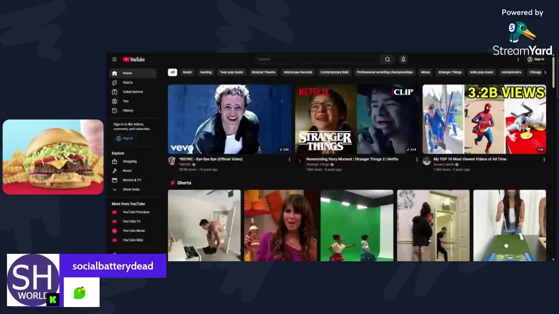
Task: Open Music under Explore
Action: tap(133, 171)
